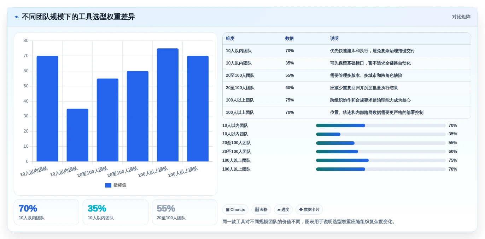This screenshot has height=239, width=485.
Task: Click the 对比矩阵 label in header
Action: [461, 17]
